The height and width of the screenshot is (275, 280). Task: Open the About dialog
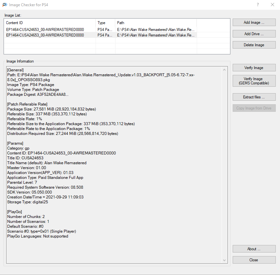pyautogui.click(x=254, y=249)
